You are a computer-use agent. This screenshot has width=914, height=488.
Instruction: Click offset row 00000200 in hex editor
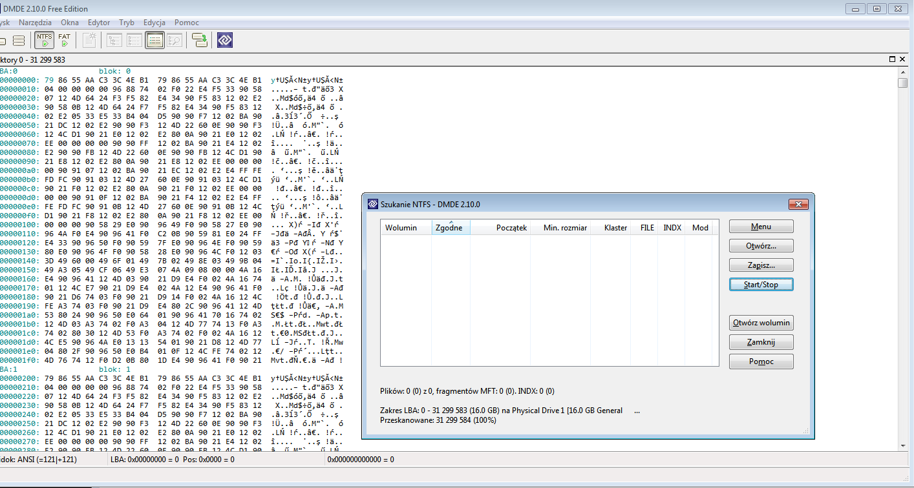(x=171, y=378)
